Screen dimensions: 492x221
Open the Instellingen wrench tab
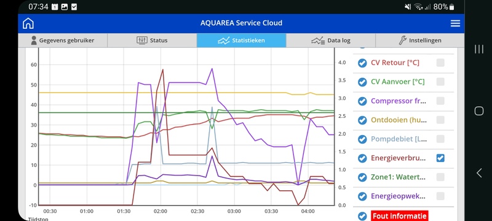coord(420,41)
